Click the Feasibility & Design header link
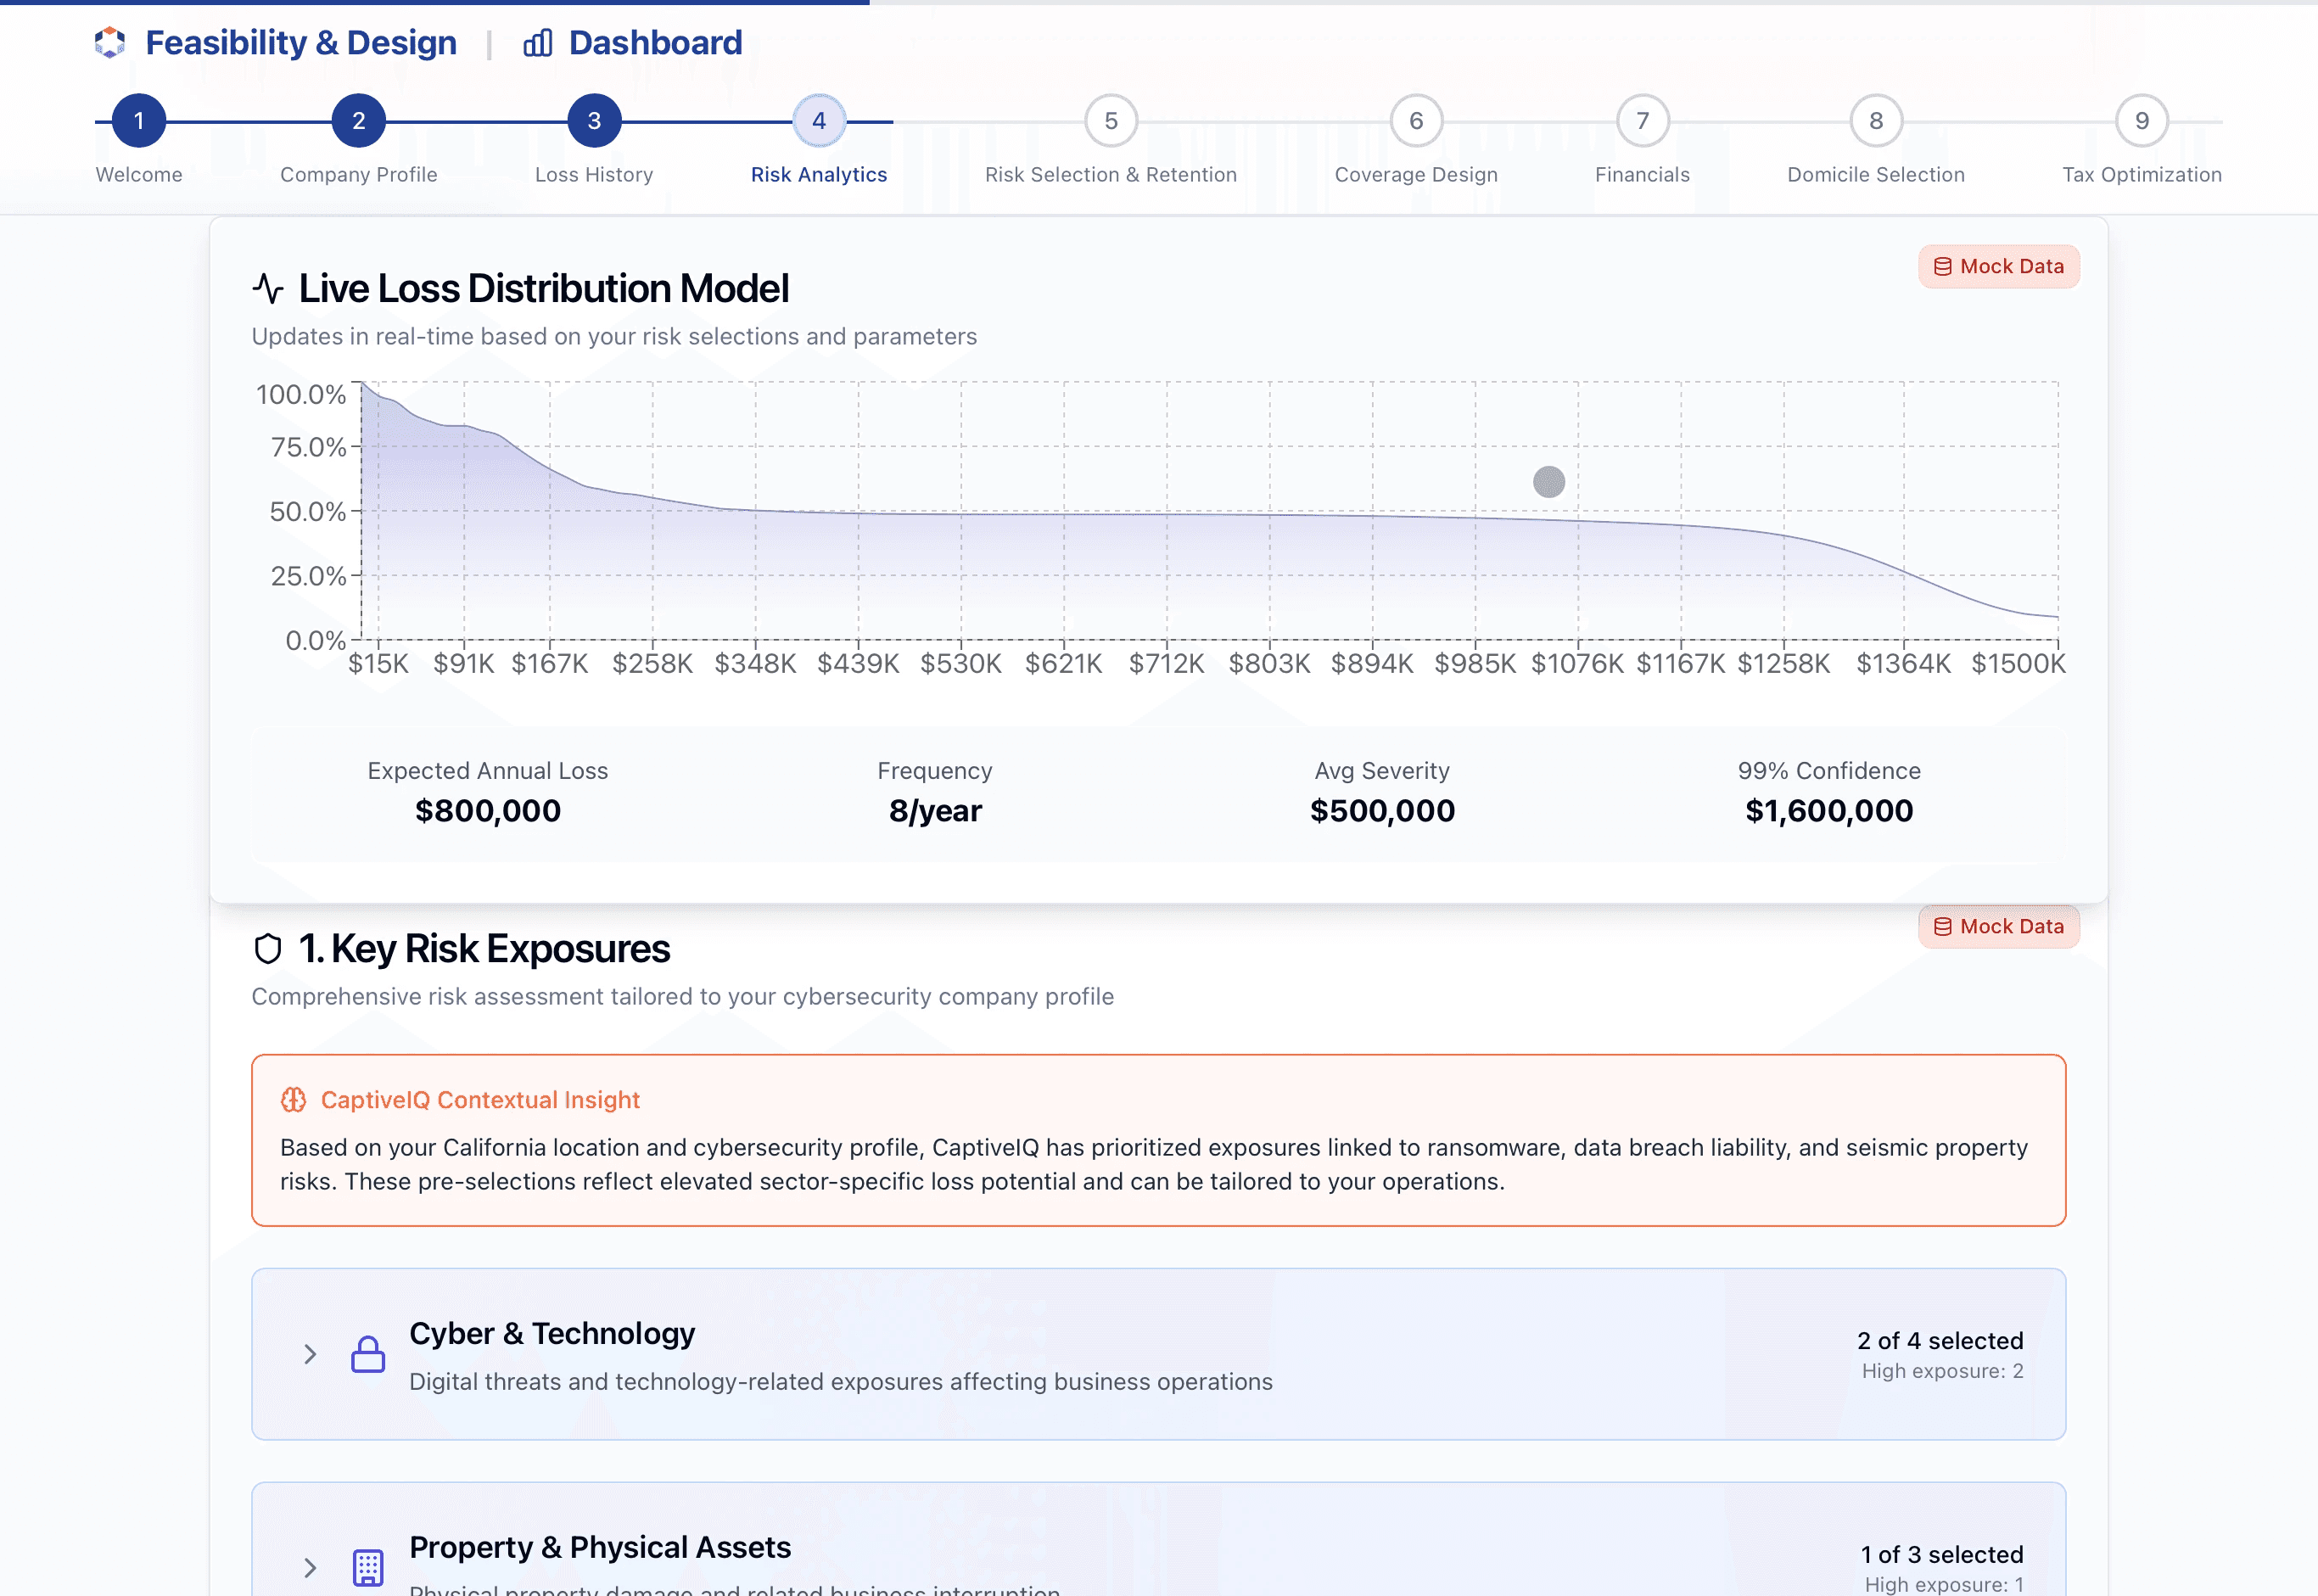This screenshot has height=1596, width=2318. click(x=300, y=43)
